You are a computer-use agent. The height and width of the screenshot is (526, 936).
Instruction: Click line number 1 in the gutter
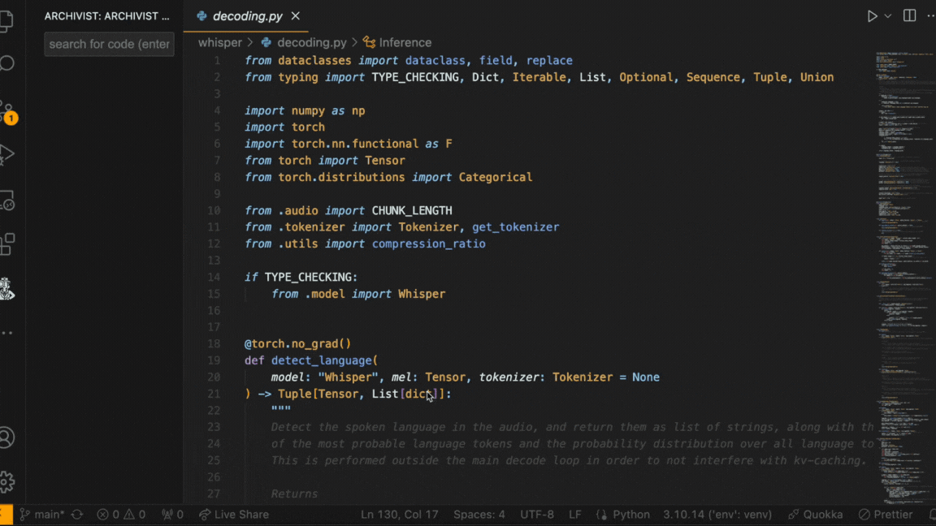pos(217,60)
